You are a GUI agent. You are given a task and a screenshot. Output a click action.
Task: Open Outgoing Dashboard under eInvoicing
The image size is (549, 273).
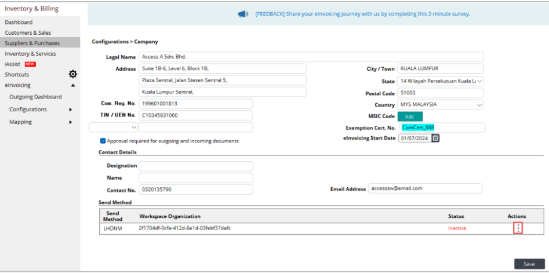(35, 97)
